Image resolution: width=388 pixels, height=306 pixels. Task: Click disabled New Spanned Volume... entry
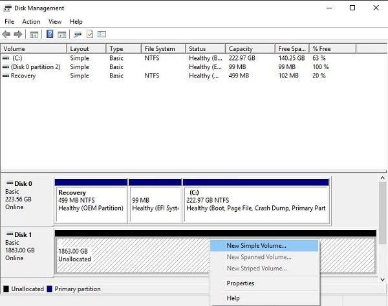click(x=264, y=257)
